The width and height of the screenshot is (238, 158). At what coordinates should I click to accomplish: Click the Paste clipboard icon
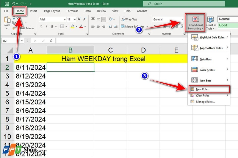7,20
